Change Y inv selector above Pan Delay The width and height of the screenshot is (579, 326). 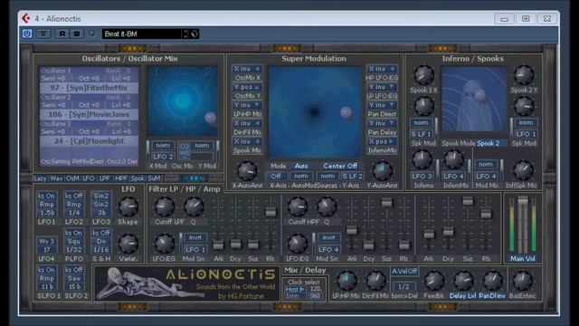(x=382, y=123)
